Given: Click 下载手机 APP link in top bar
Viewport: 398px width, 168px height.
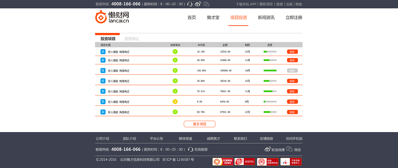Looking at the screenshot, I should click(x=246, y=4).
